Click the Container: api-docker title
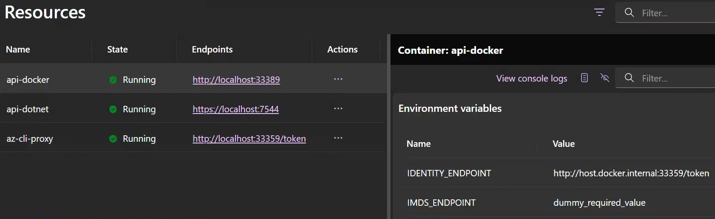 click(x=450, y=50)
